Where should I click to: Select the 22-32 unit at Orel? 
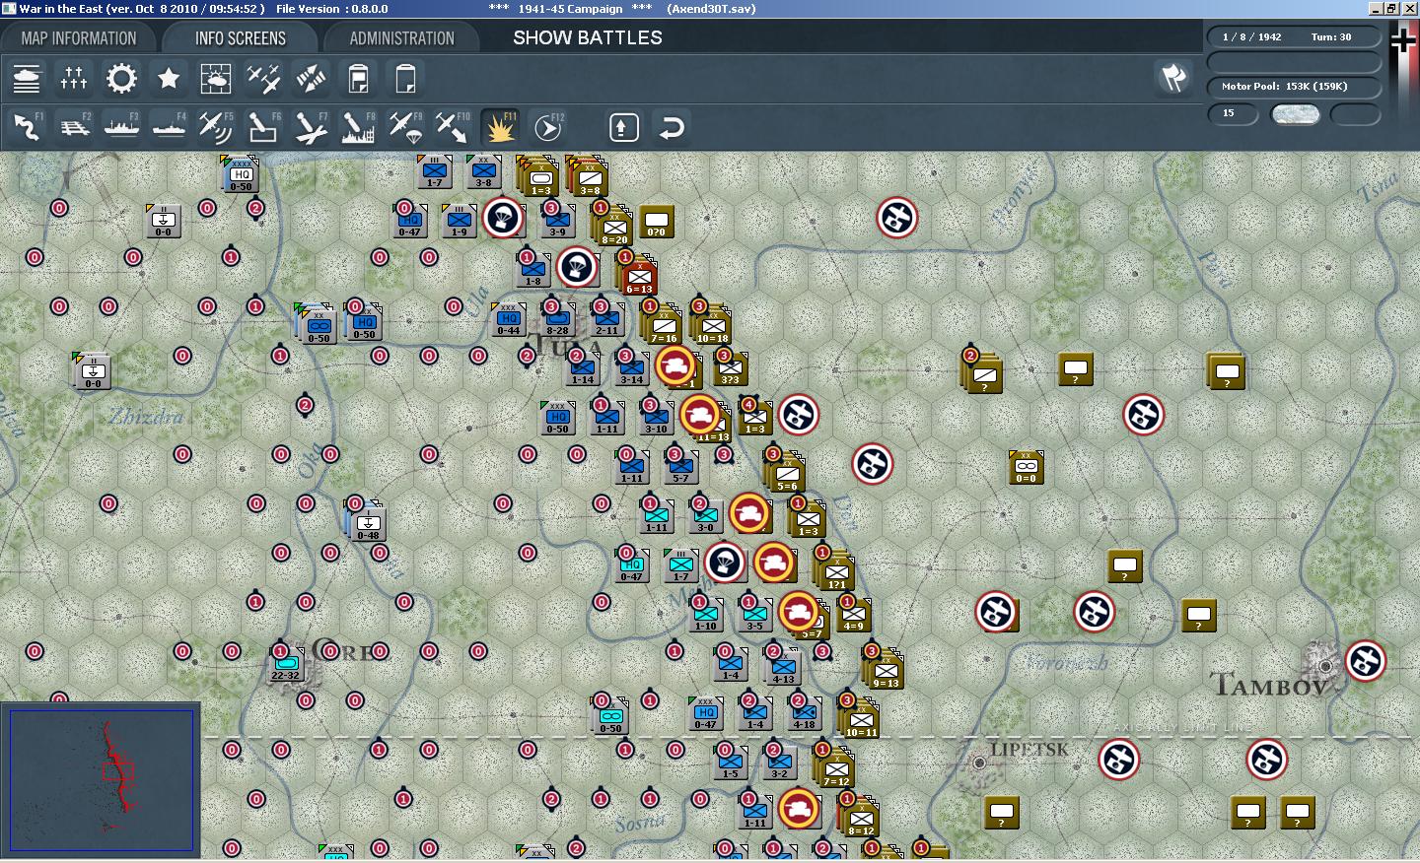286,665
